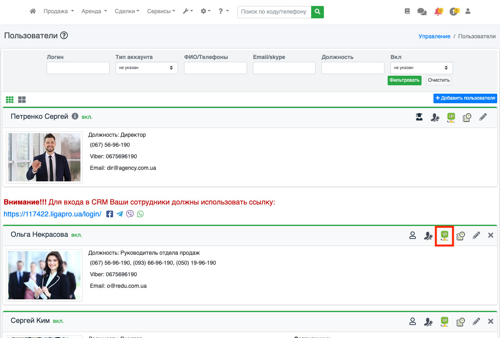The image size is (500, 338).
Task: Open the notifications bell icon
Action: (438, 12)
